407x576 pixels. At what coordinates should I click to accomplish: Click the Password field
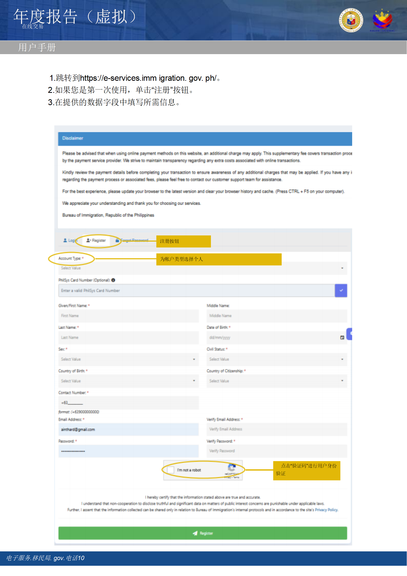tap(129, 451)
